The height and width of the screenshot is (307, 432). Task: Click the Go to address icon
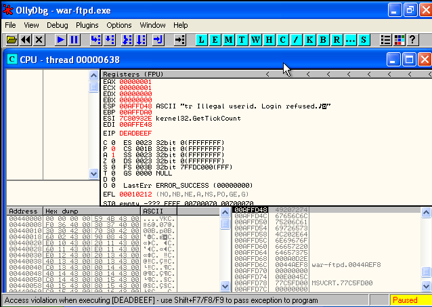pyautogui.click(x=180, y=40)
